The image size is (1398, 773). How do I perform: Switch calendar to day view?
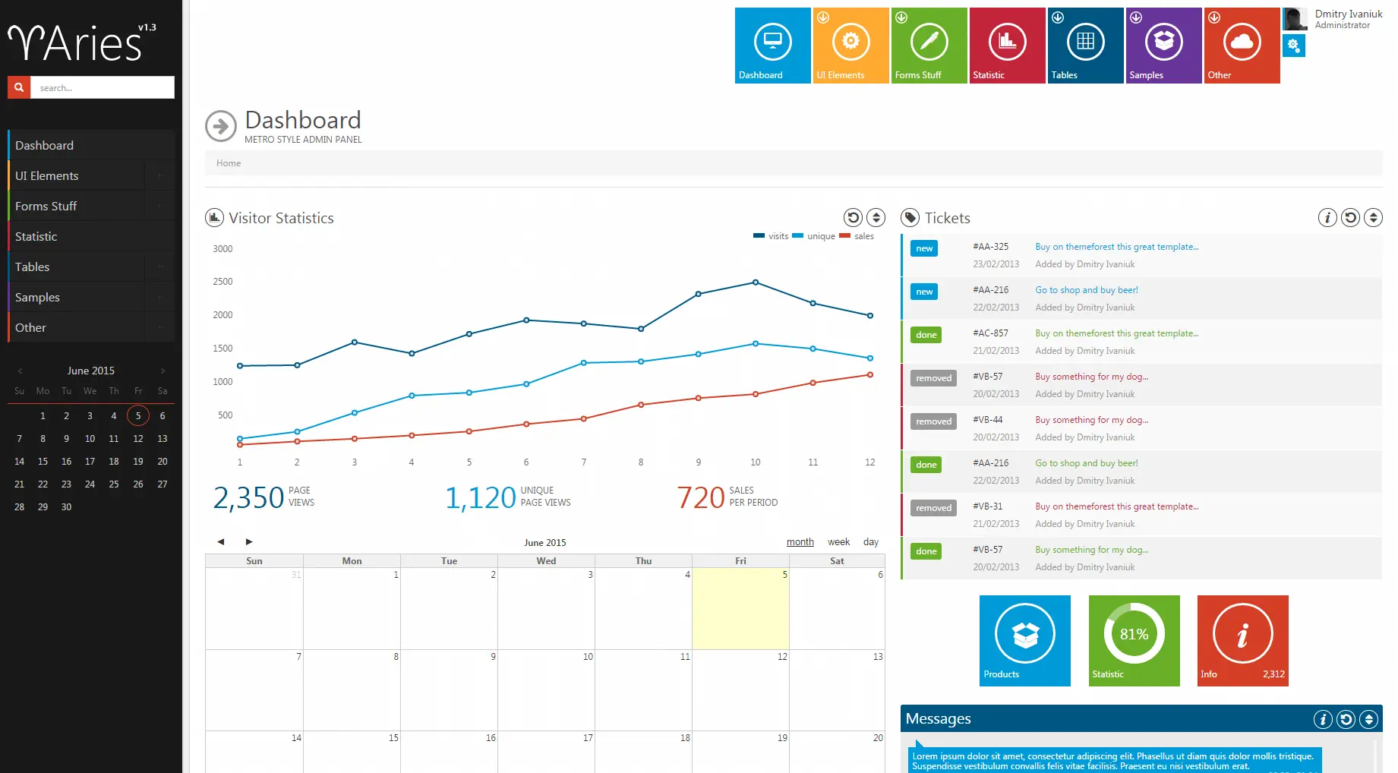click(x=871, y=542)
